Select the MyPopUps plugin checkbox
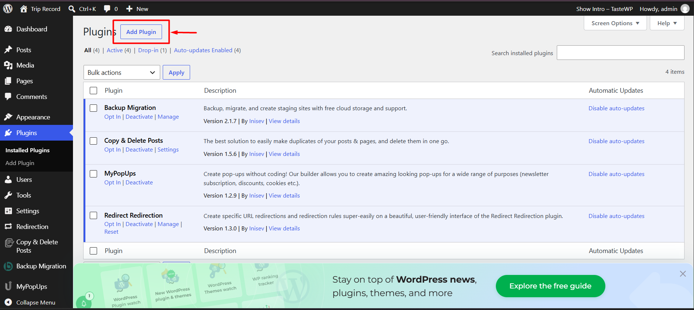Image resolution: width=694 pixels, height=310 pixels. pyautogui.click(x=93, y=174)
